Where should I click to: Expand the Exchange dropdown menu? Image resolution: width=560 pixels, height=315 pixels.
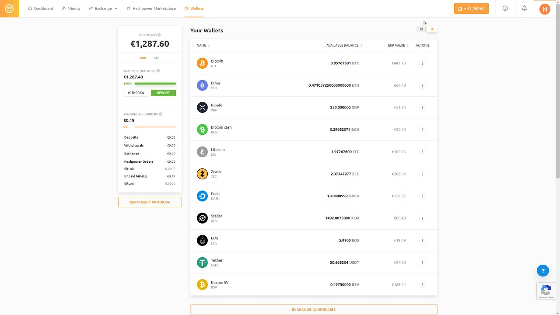[103, 8]
